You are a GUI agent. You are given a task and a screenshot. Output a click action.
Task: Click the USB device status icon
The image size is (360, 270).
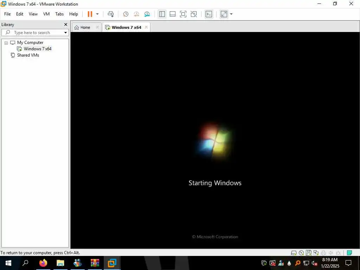(x=338, y=253)
